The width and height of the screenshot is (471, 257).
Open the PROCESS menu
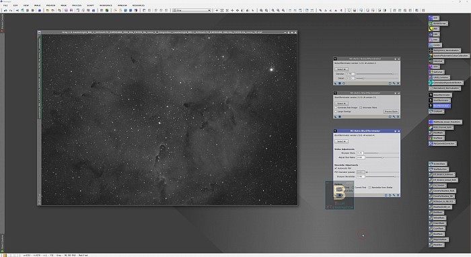pos(77,5)
